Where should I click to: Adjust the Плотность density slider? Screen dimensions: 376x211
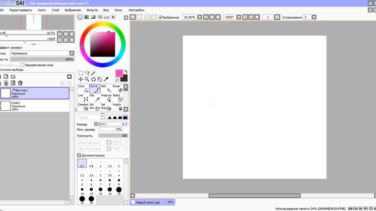pos(113,135)
